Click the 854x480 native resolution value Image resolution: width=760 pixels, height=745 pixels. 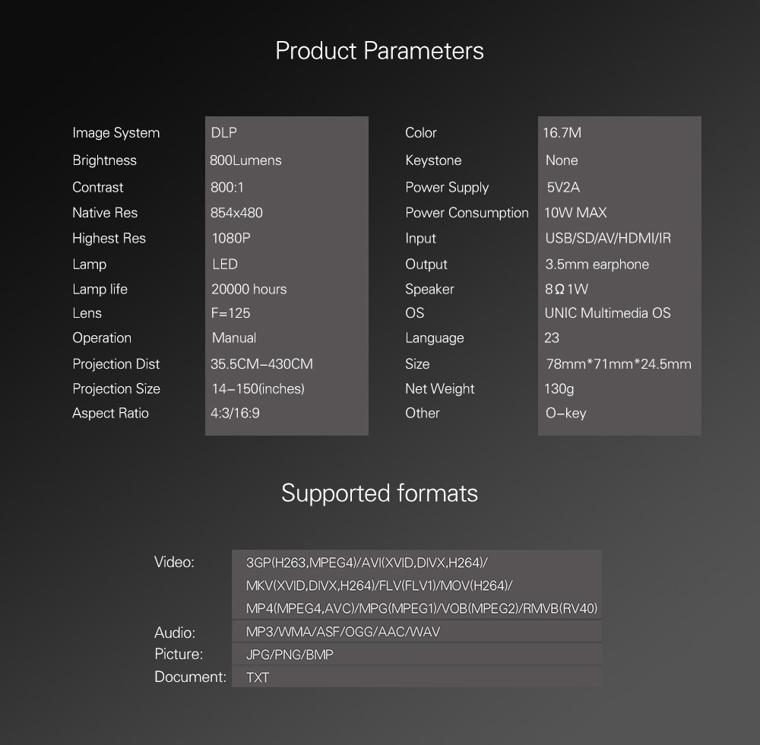236,213
